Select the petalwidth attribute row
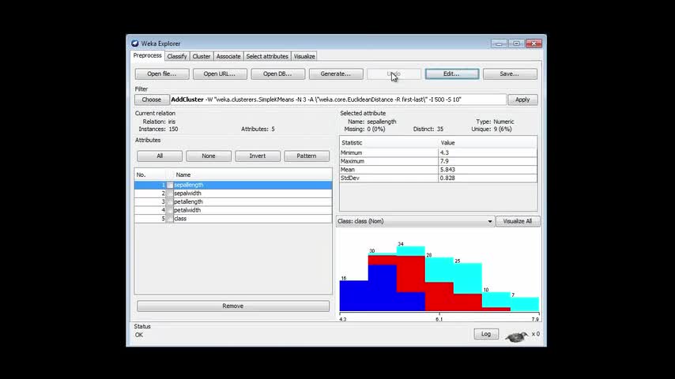 click(x=233, y=210)
